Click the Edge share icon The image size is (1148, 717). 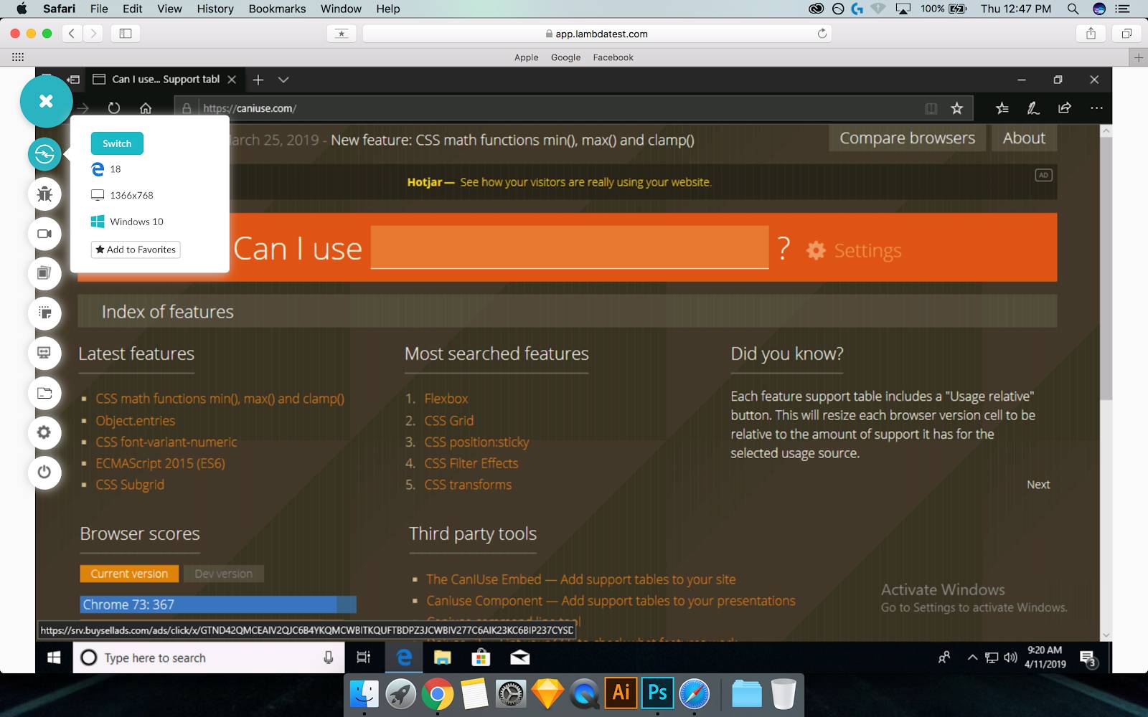pyautogui.click(x=1065, y=108)
